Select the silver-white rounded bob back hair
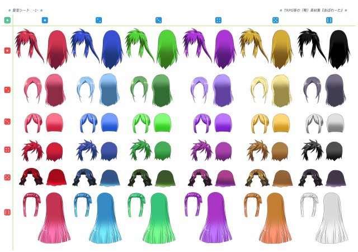The image size is (358, 252). point(335,123)
